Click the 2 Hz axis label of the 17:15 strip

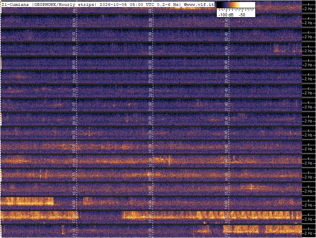[308, 163]
